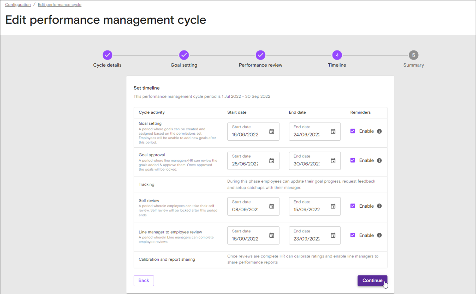
Task: Disable reminders for Goal approval
Action: pyautogui.click(x=353, y=160)
